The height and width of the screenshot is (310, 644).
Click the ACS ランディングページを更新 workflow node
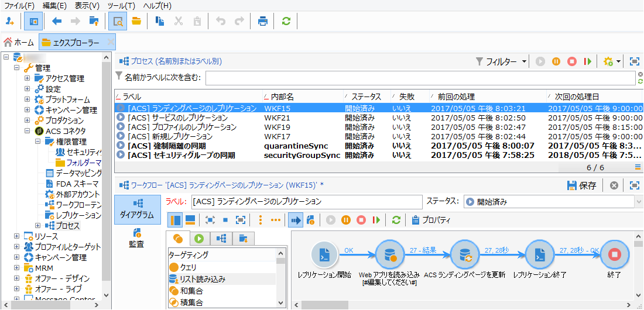(x=464, y=254)
